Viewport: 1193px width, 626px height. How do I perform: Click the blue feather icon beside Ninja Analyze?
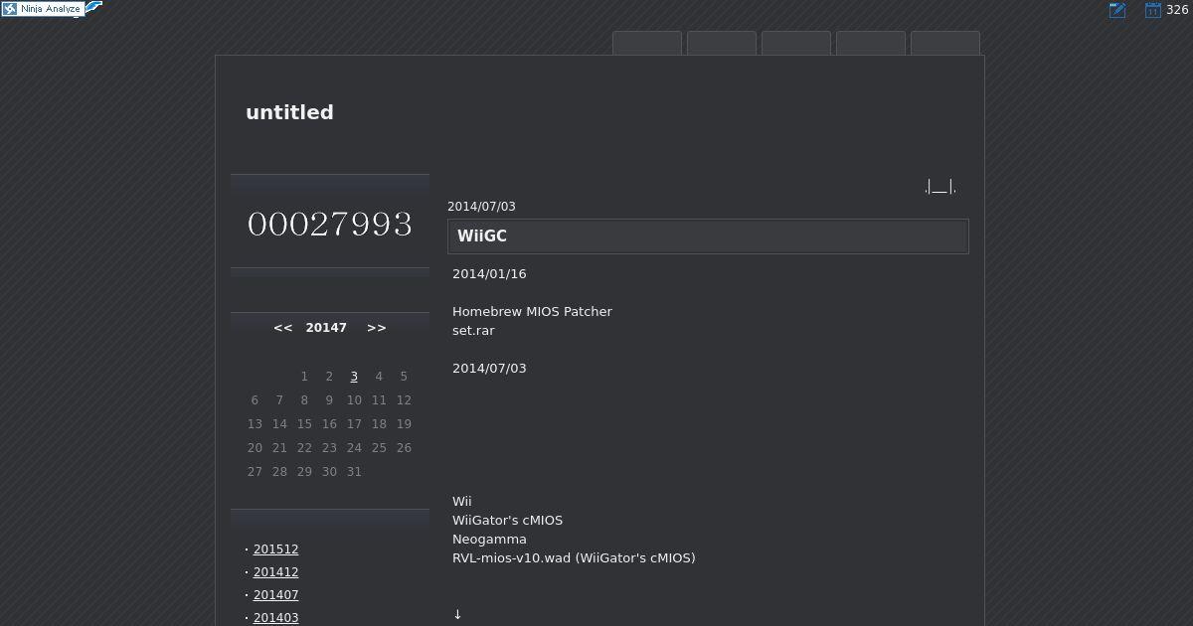(92, 8)
